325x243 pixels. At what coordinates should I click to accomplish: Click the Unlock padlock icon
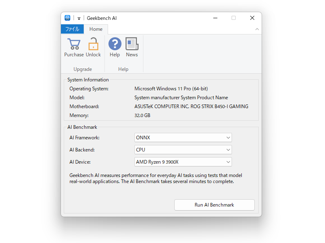tap(93, 43)
